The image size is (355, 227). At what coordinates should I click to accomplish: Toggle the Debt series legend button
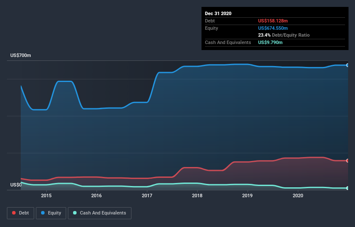[x=21, y=213]
